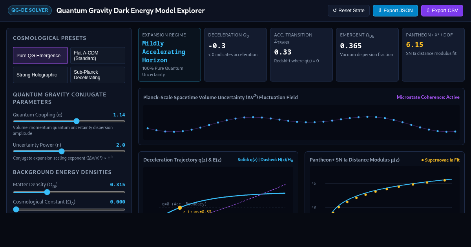This screenshot has height=247, width=471.
Task: Apply the Strong Holographic preset
Action: [40, 75]
